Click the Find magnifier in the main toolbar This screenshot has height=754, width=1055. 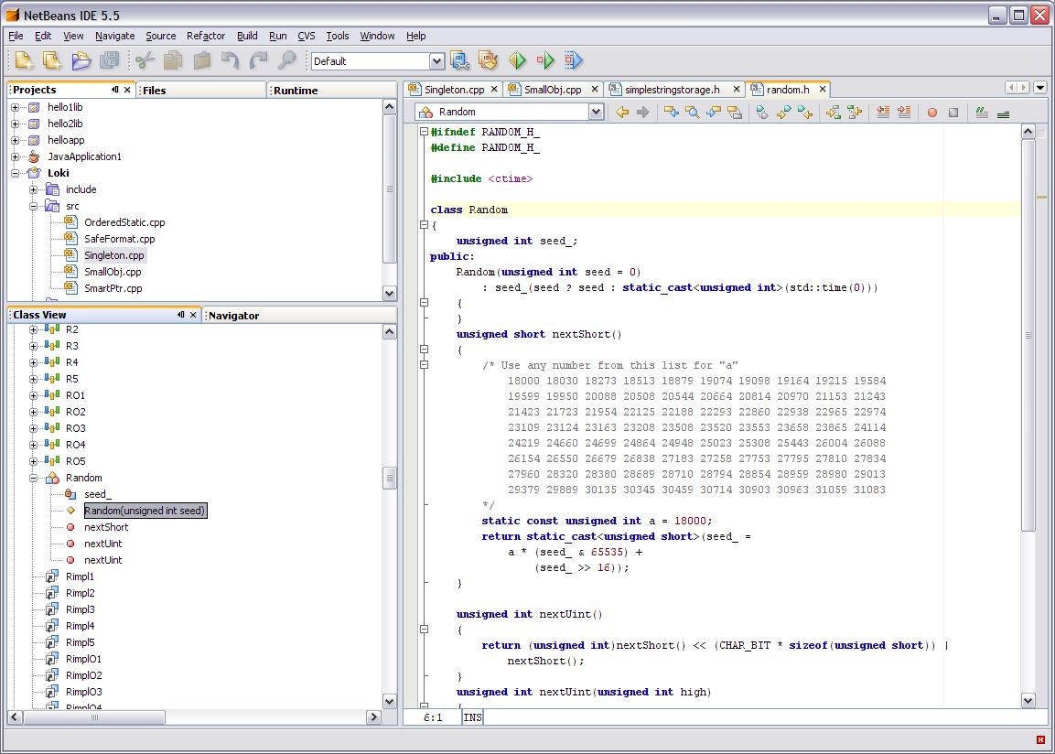pos(287,60)
